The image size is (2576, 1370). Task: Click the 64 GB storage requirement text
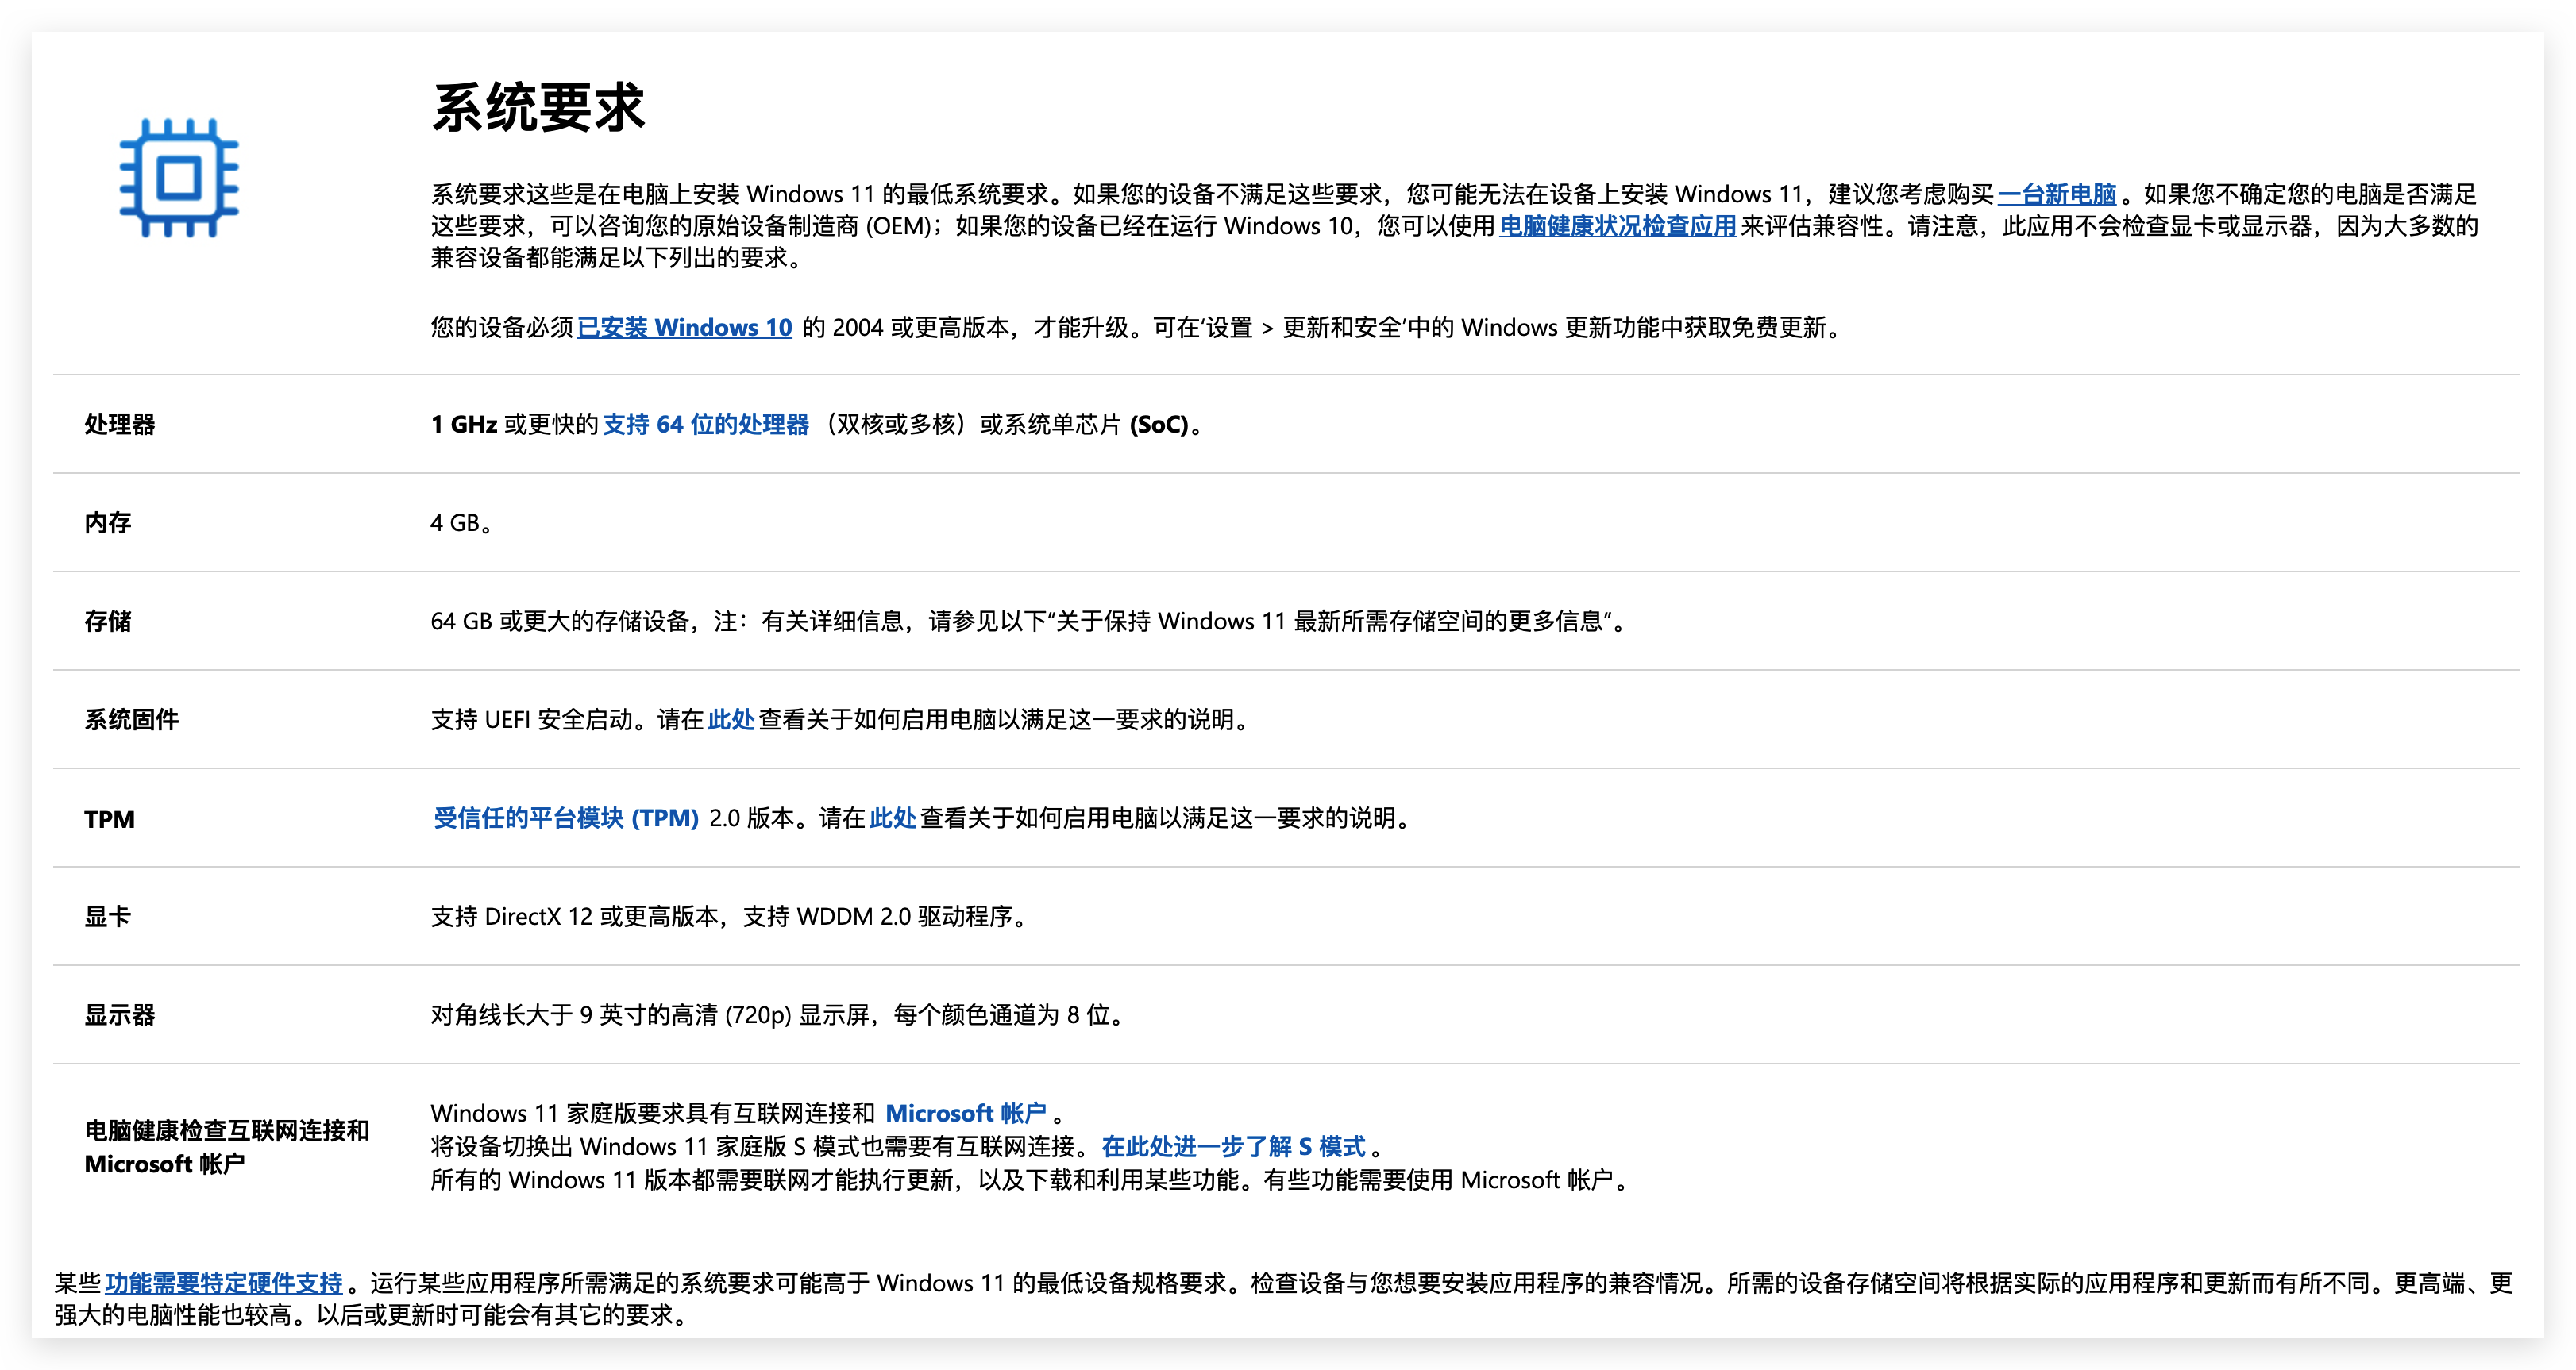coord(1029,622)
